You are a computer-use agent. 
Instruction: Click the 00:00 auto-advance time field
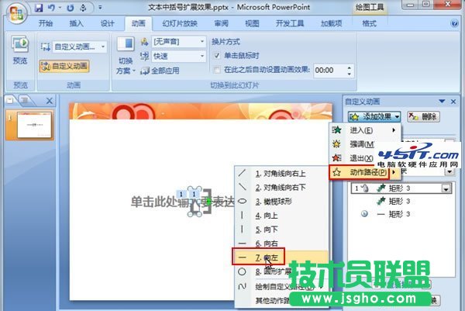coord(329,71)
